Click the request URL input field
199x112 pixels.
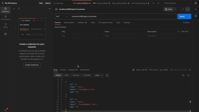[x=123, y=16]
